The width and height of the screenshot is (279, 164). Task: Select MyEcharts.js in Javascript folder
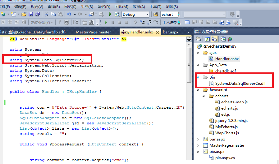[x=226, y=127]
